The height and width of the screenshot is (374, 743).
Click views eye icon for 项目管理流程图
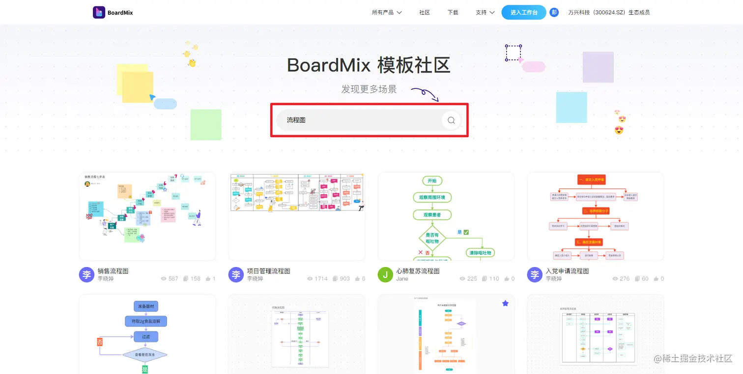[310, 279]
